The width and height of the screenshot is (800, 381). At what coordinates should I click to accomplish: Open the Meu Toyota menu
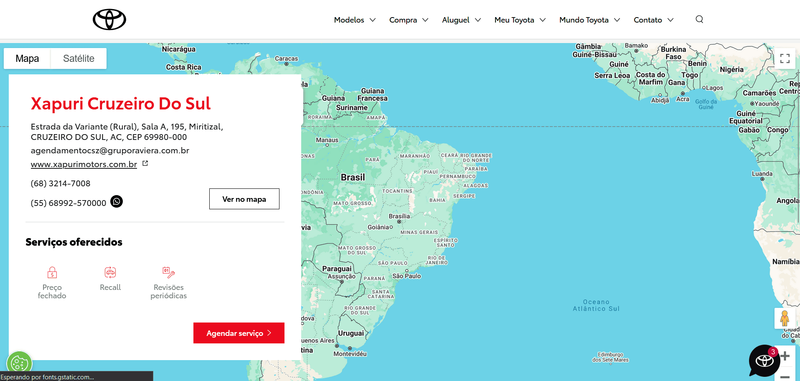pos(520,20)
